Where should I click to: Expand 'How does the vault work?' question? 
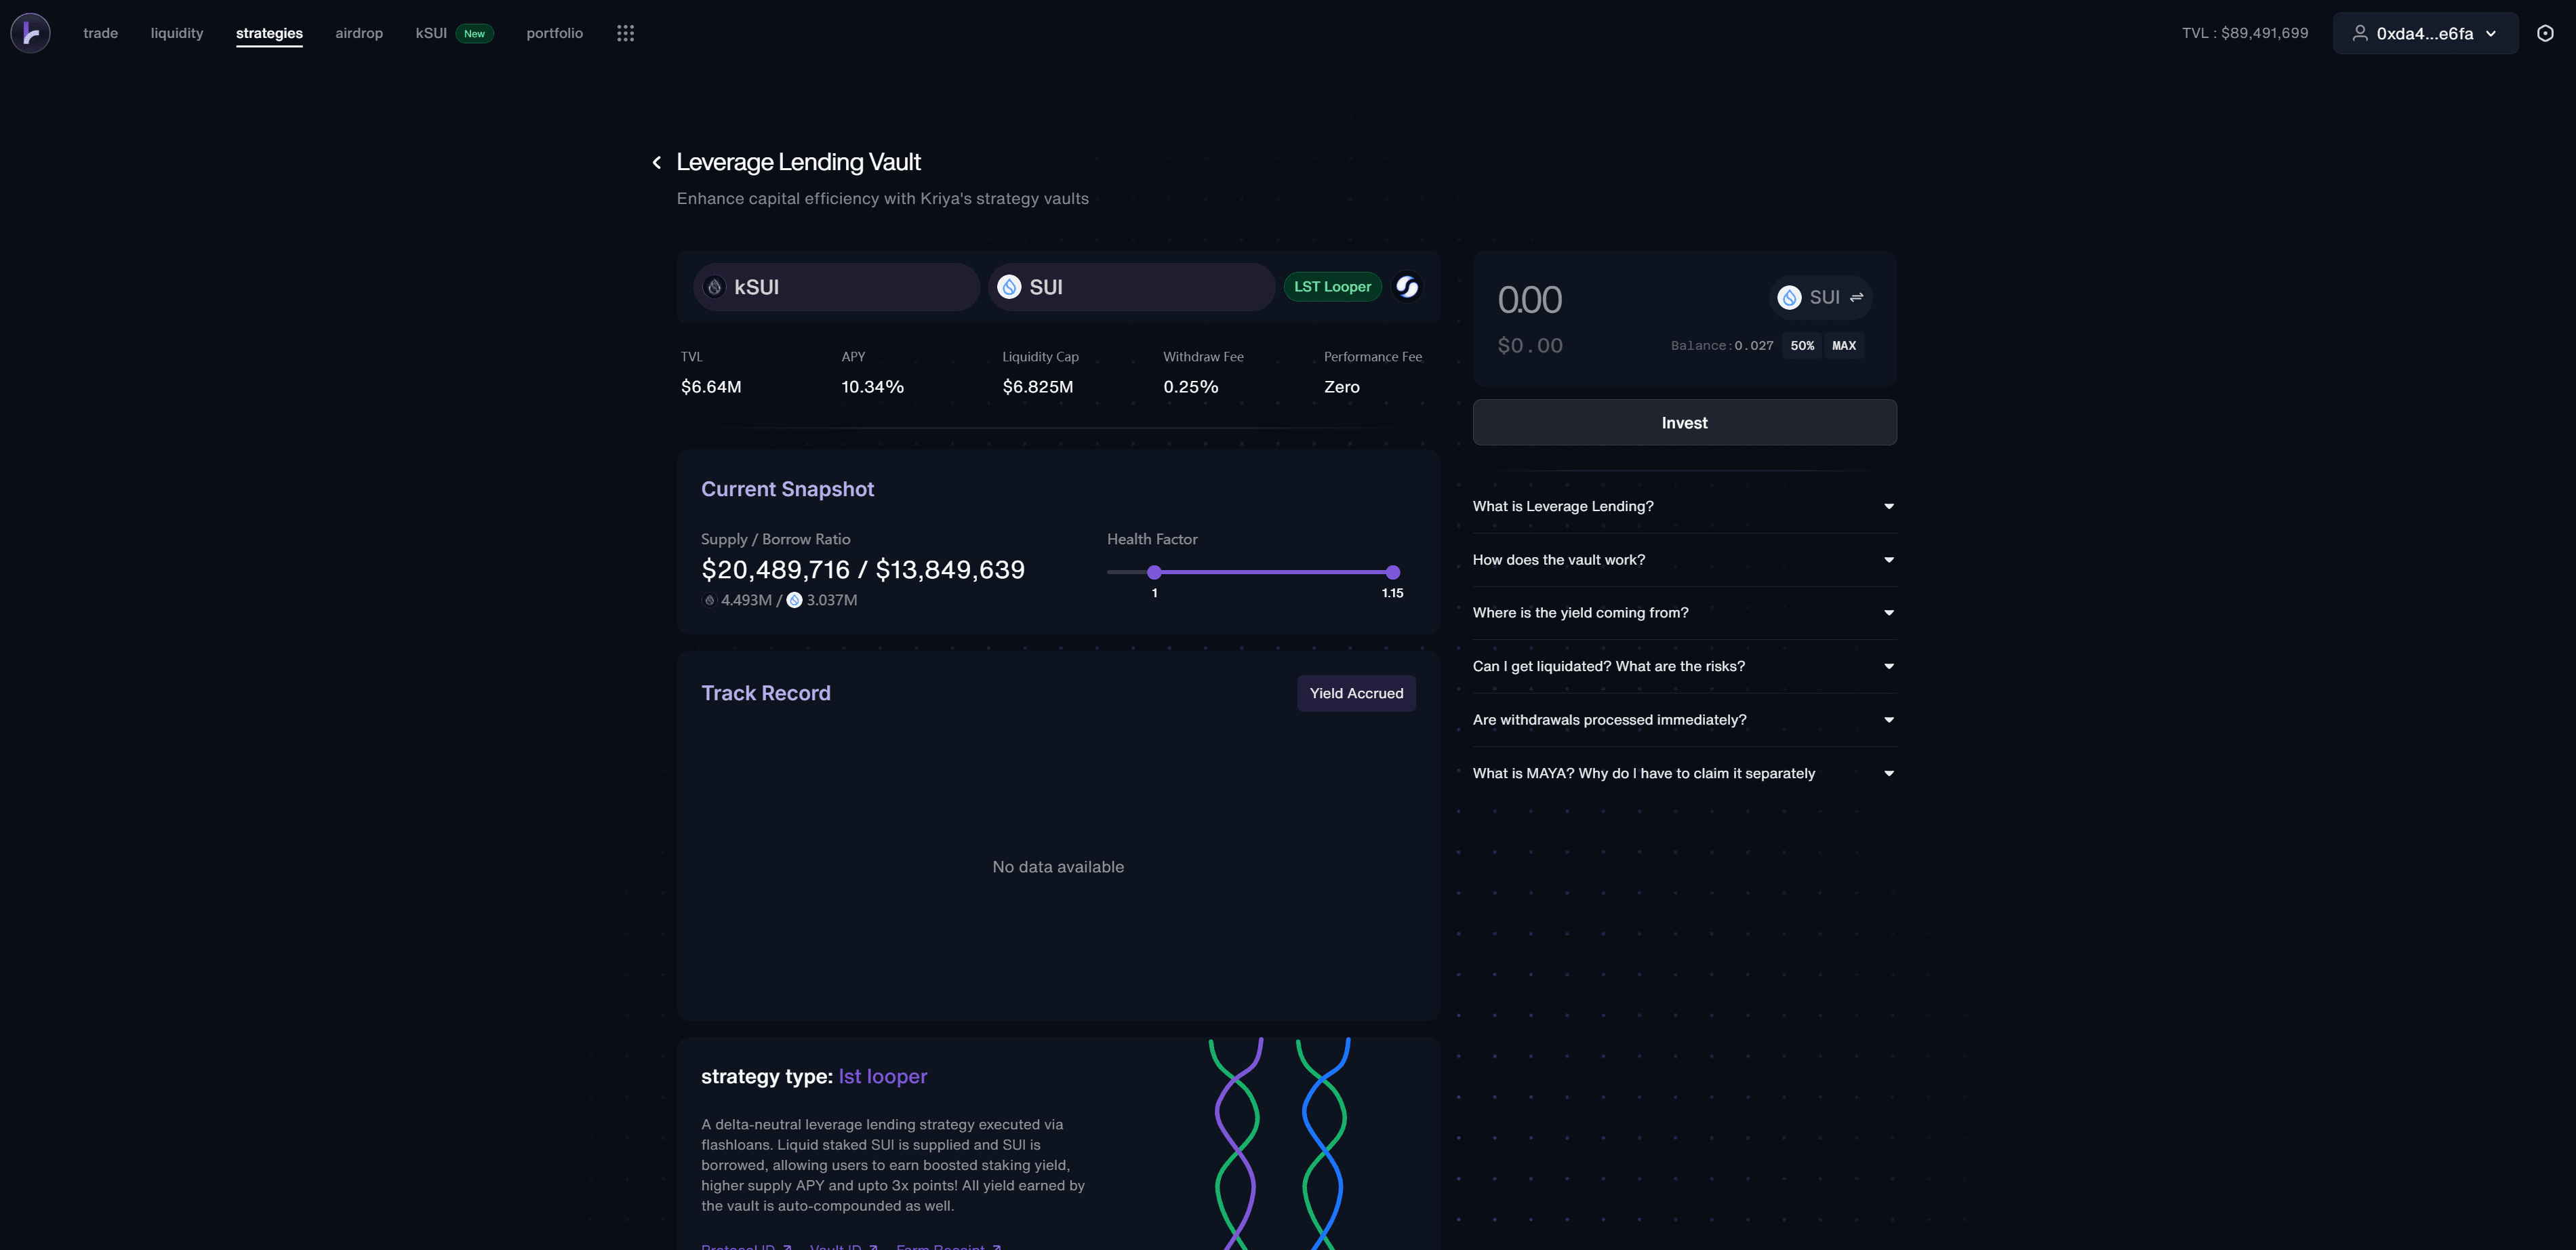pyautogui.click(x=1684, y=560)
